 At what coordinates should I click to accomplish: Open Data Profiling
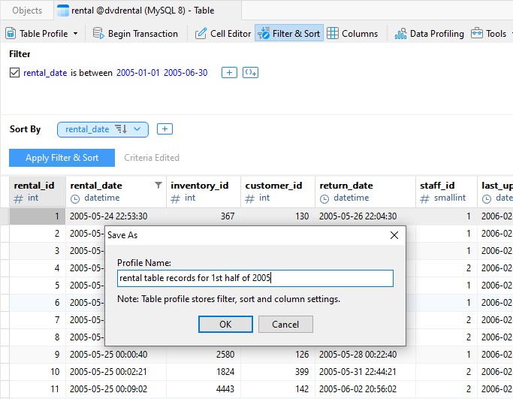(x=429, y=33)
